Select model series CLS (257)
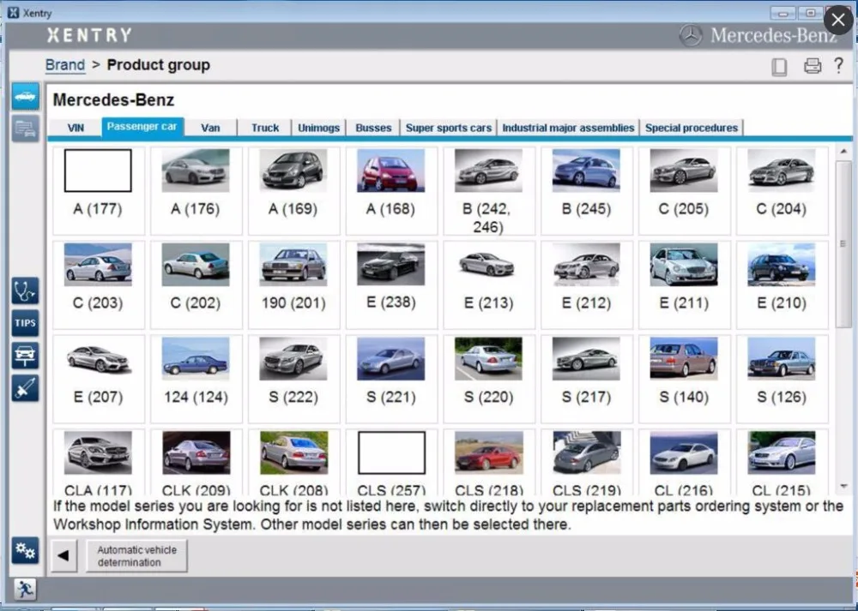 click(391, 463)
